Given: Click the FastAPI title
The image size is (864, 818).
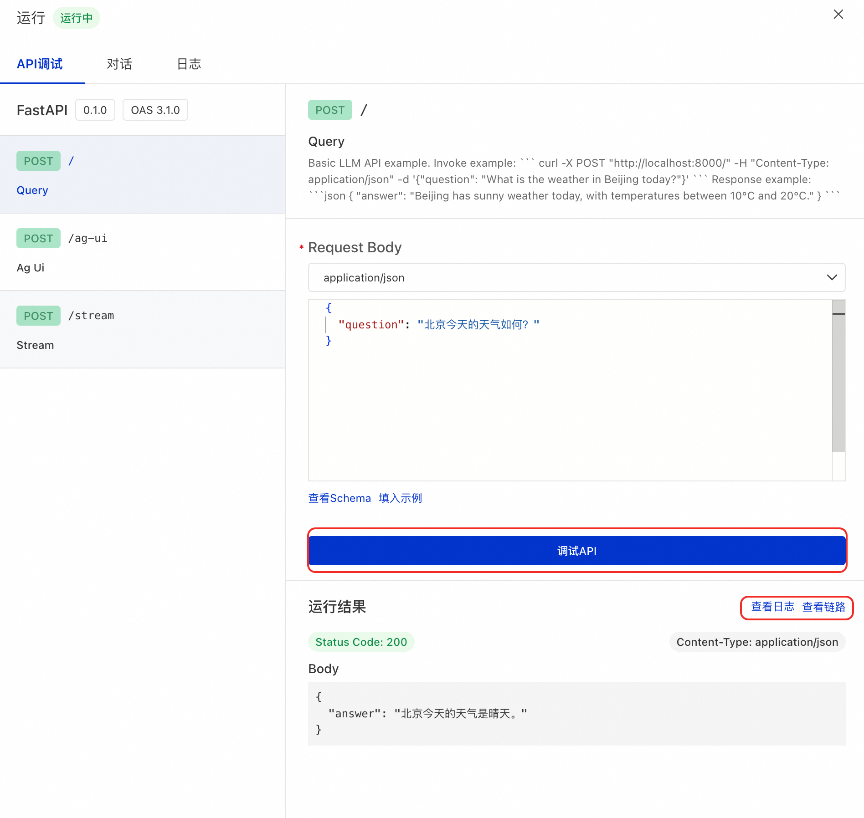Looking at the screenshot, I should tap(42, 110).
